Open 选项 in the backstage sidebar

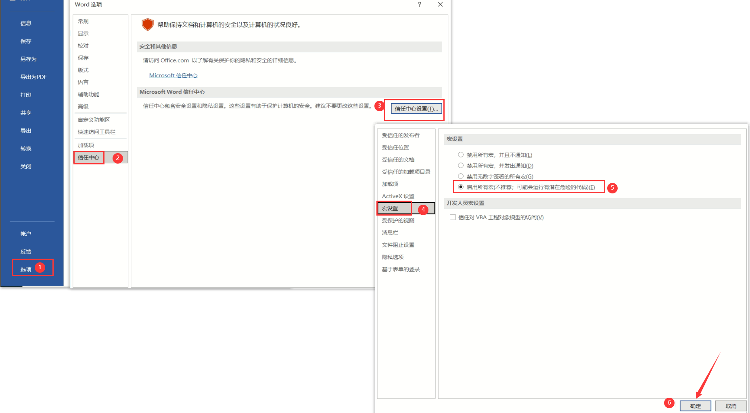click(26, 269)
